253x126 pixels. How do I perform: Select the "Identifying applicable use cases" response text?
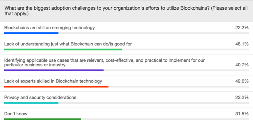[104, 63]
